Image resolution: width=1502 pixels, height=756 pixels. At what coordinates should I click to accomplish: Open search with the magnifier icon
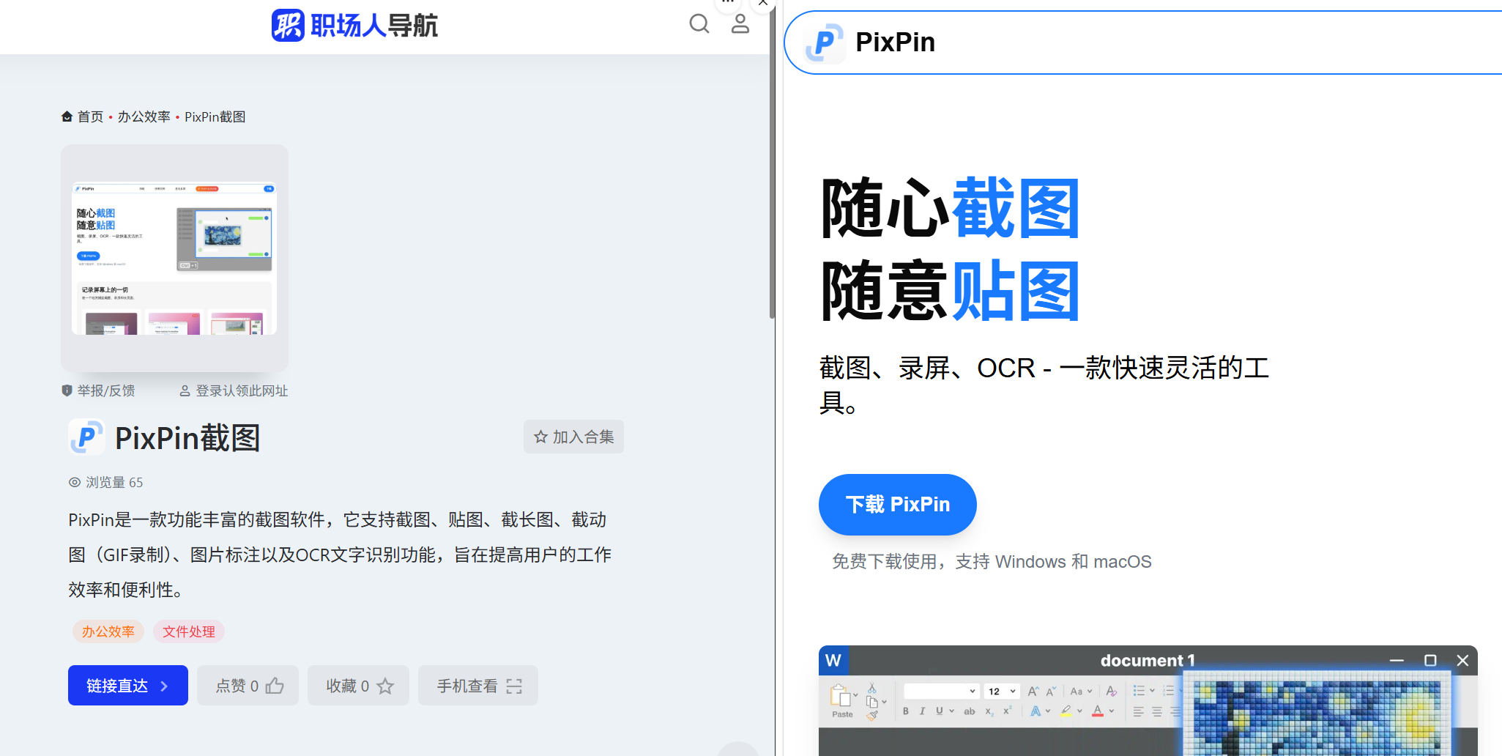(x=699, y=24)
